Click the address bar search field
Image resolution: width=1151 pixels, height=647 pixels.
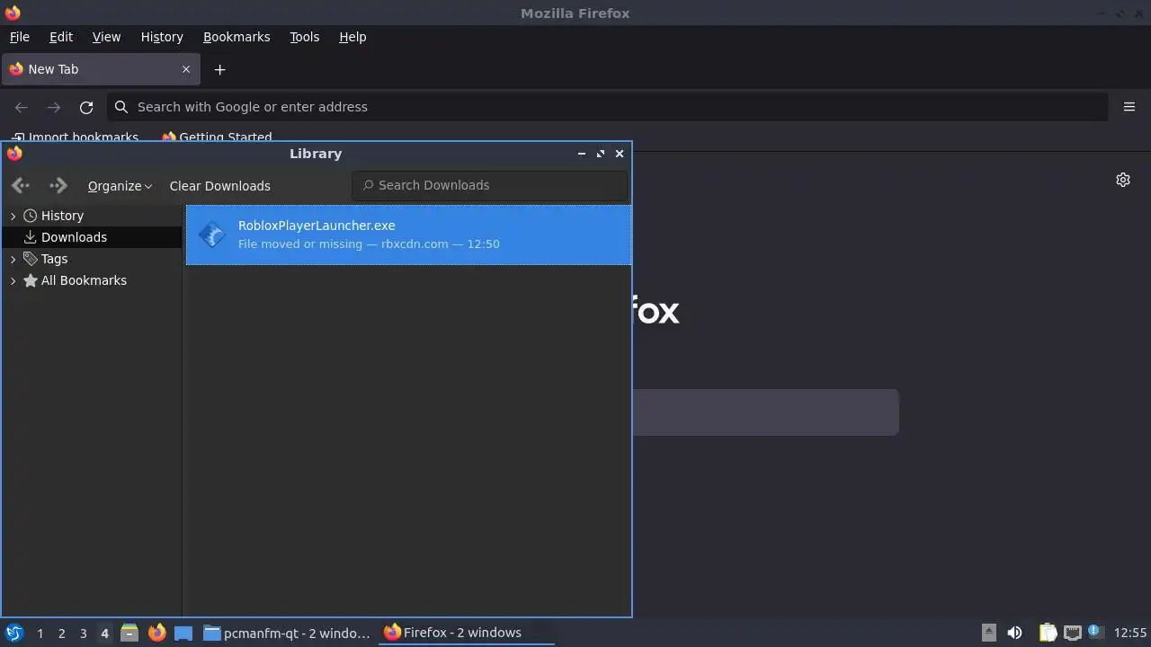point(607,107)
